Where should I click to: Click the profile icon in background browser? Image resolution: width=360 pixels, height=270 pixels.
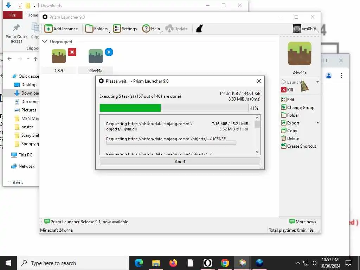(329, 75)
